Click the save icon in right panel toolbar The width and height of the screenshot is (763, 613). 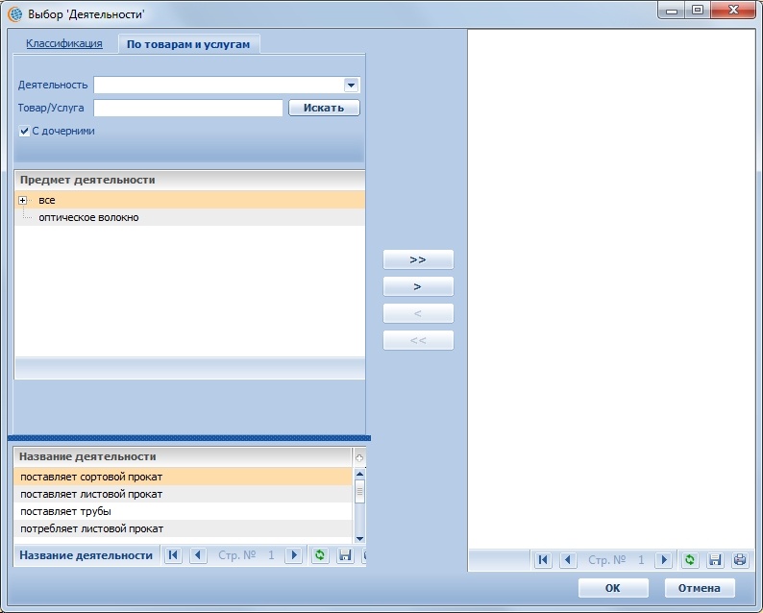(x=715, y=560)
